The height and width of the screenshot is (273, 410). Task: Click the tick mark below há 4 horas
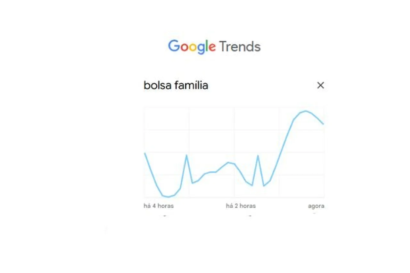165,216
